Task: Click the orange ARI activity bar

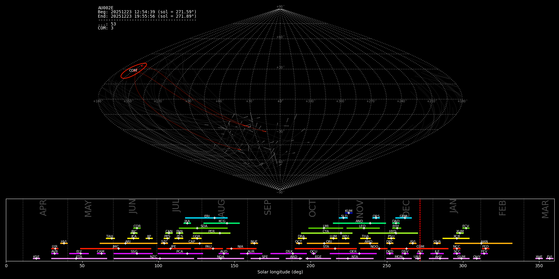Action: coord(129,243)
